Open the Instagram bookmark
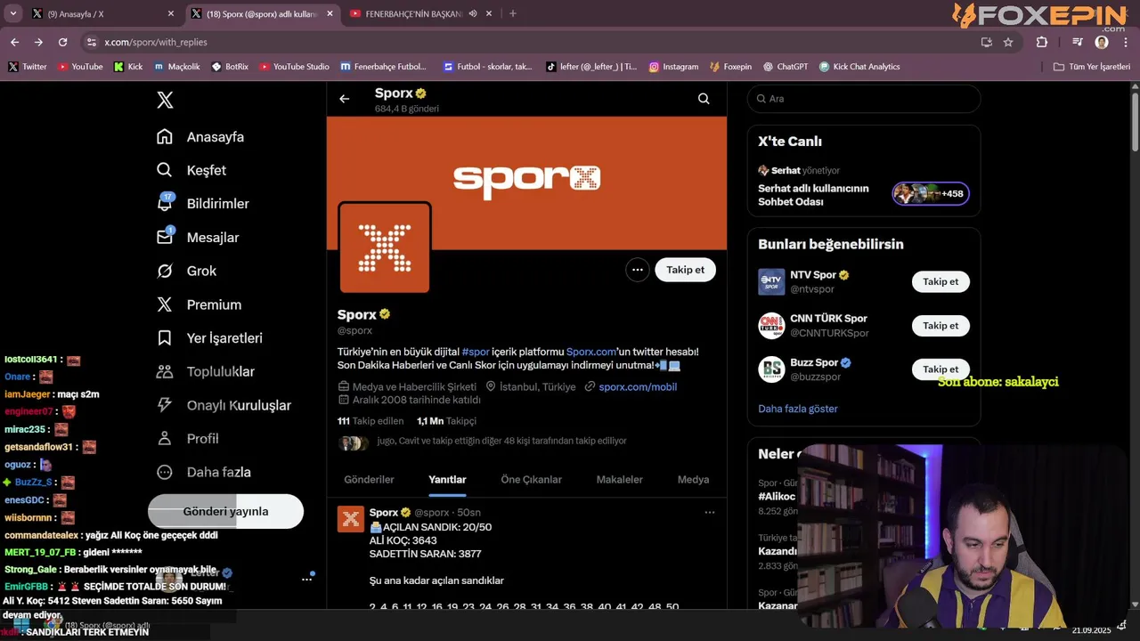This screenshot has height=641, width=1140. click(x=673, y=67)
